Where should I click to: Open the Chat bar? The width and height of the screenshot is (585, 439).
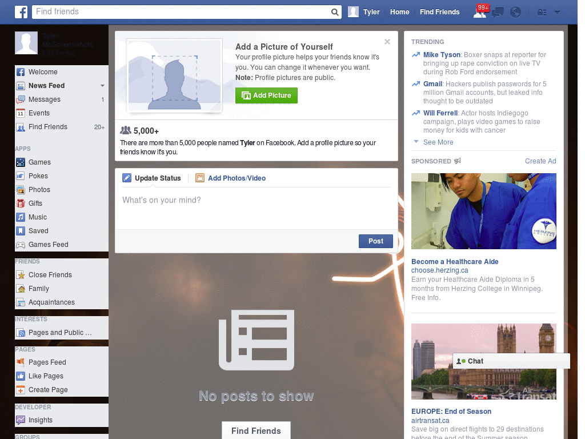(511, 361)
